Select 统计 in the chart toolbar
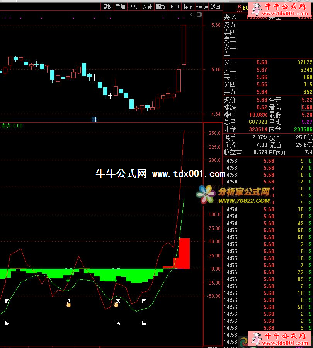Image resolution: width=313 pixels, height=348 pixels. (x=147, y=7)
